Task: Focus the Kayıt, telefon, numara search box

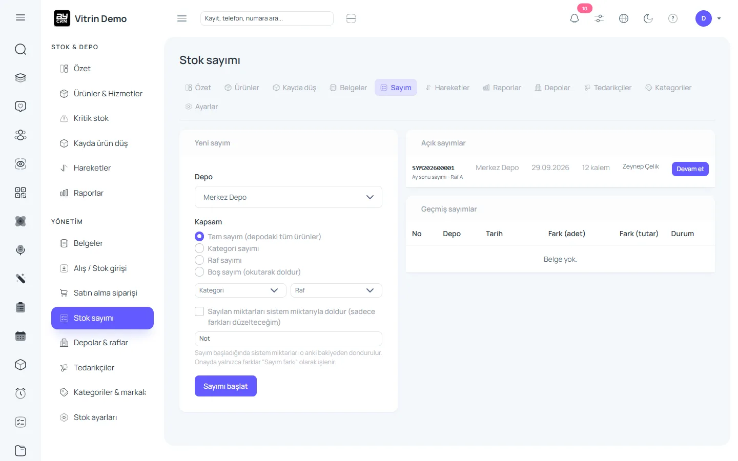Action: click(x=267, y=18)
